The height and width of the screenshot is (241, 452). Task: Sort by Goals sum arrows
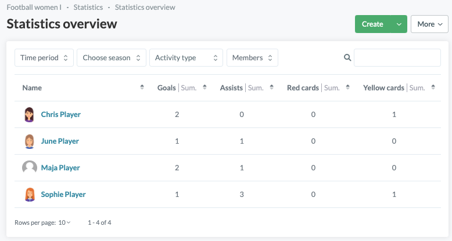205,87
